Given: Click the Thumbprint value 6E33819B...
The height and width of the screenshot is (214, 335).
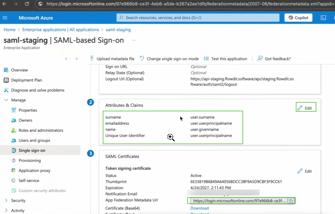Looking at the screenshot, I should pyautogui.click(x=236, y=182).
